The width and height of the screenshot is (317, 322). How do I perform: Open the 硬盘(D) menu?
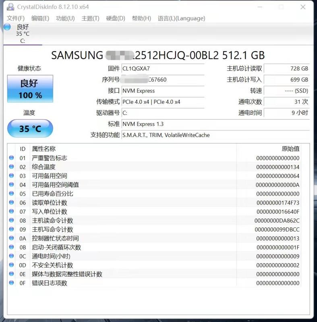pos(116,18)
